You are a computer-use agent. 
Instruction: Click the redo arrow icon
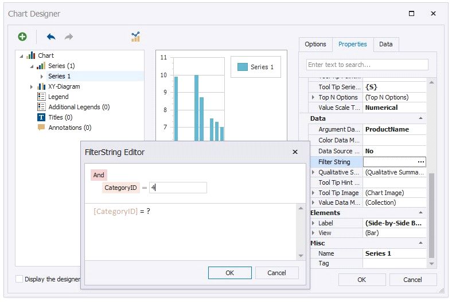[x=69, y=37]
